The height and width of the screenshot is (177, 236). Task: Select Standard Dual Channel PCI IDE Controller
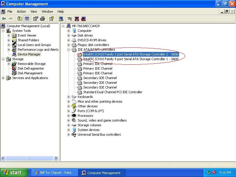coord(113,92)
